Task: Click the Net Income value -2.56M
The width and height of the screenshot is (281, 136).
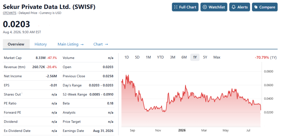Action: [x=51, y=76]
